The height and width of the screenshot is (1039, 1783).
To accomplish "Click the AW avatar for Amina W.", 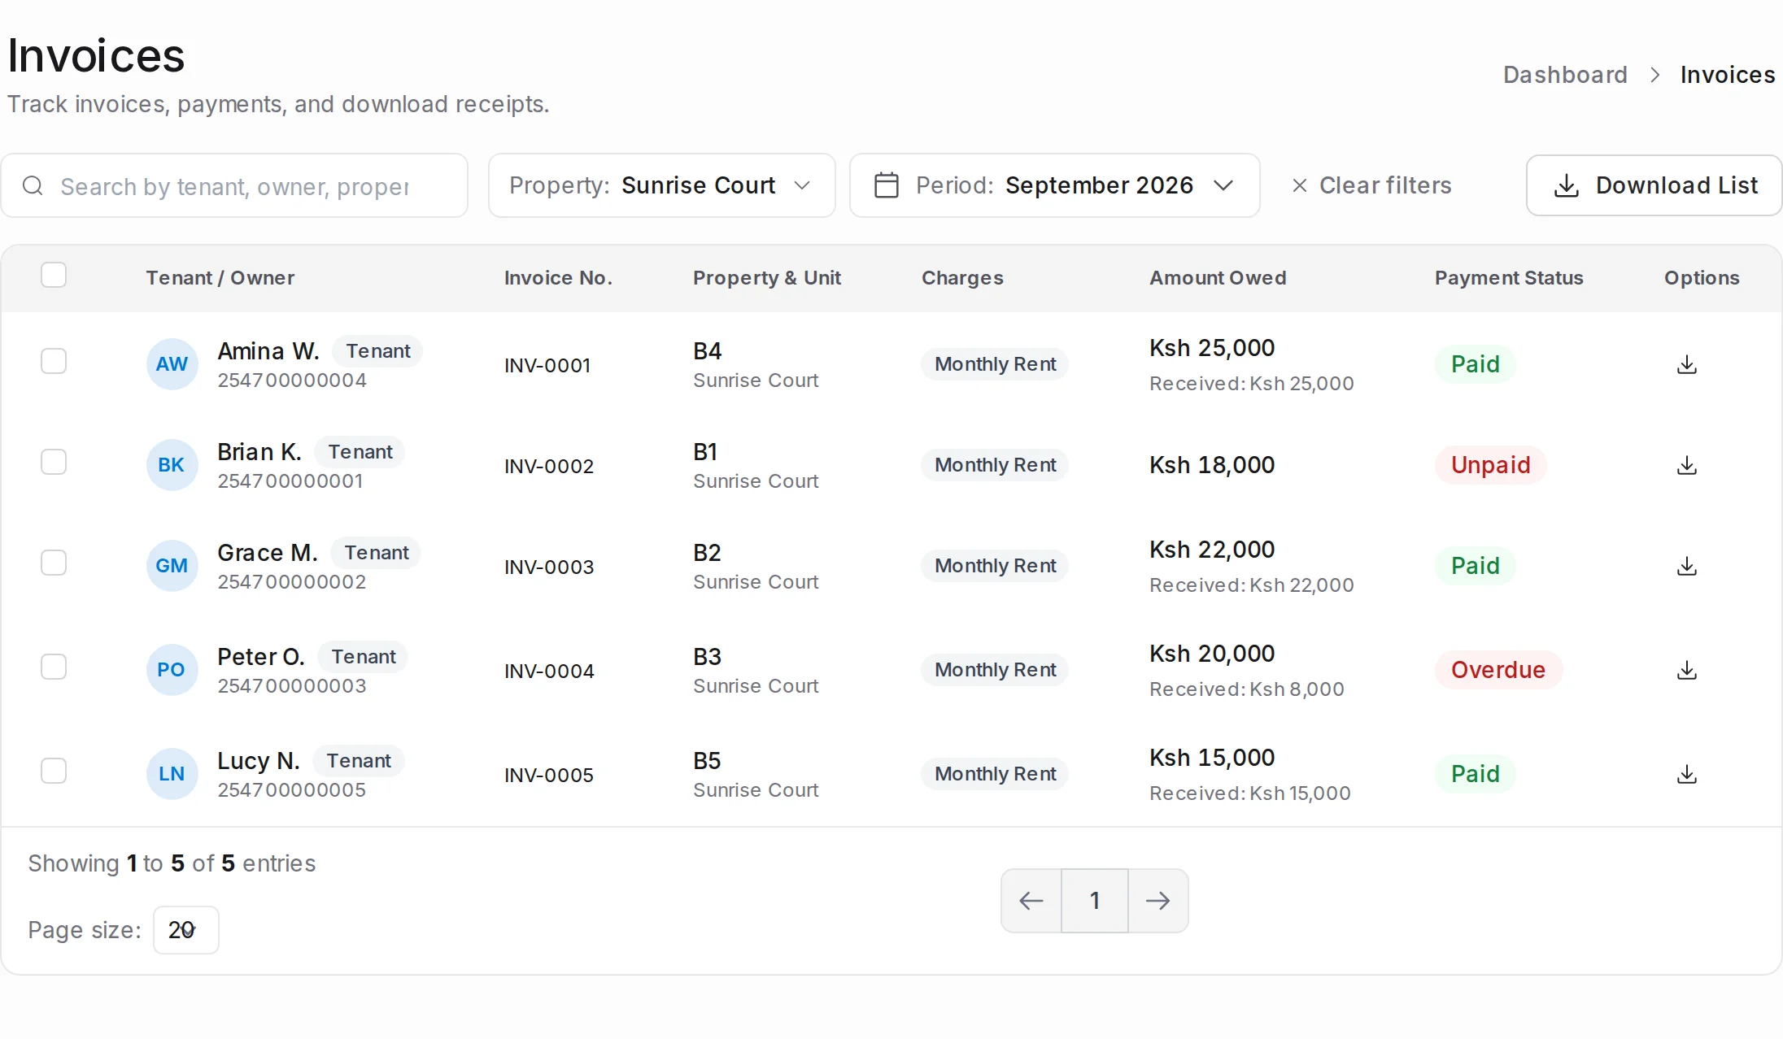I will (172, 364).
